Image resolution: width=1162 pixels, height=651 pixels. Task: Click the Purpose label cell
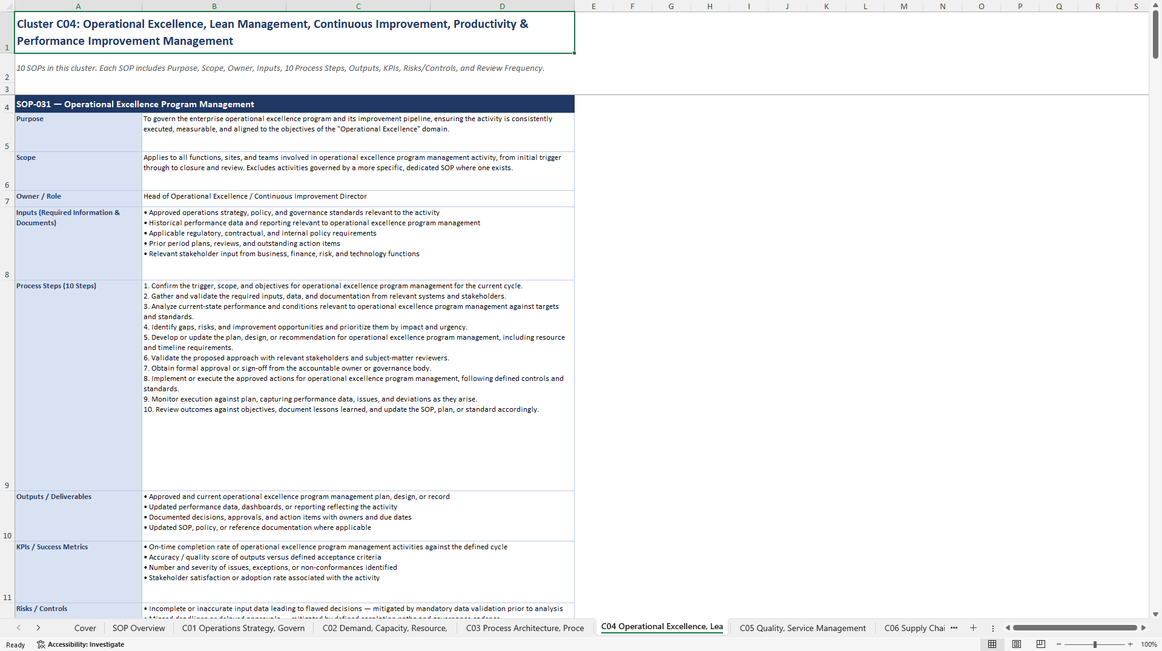click(x=78, y=133)
